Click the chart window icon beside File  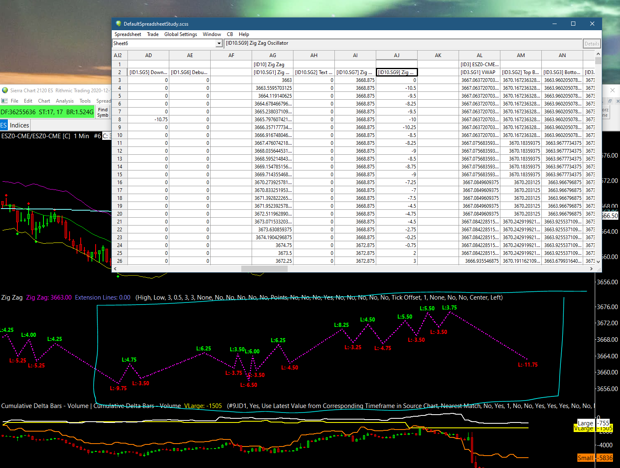[5, 101]
